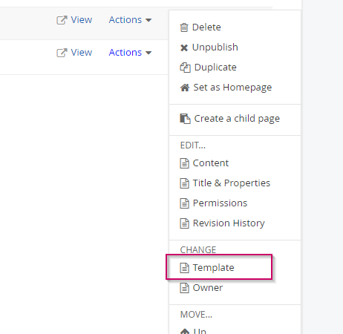Click the house icon for Set as Homepage

185,88
